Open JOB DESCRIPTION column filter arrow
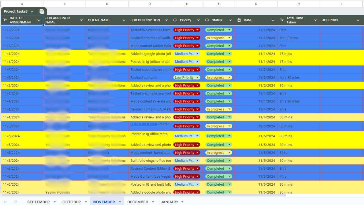The height and width of the screenshot is (205, 364). tap(166, 20)
